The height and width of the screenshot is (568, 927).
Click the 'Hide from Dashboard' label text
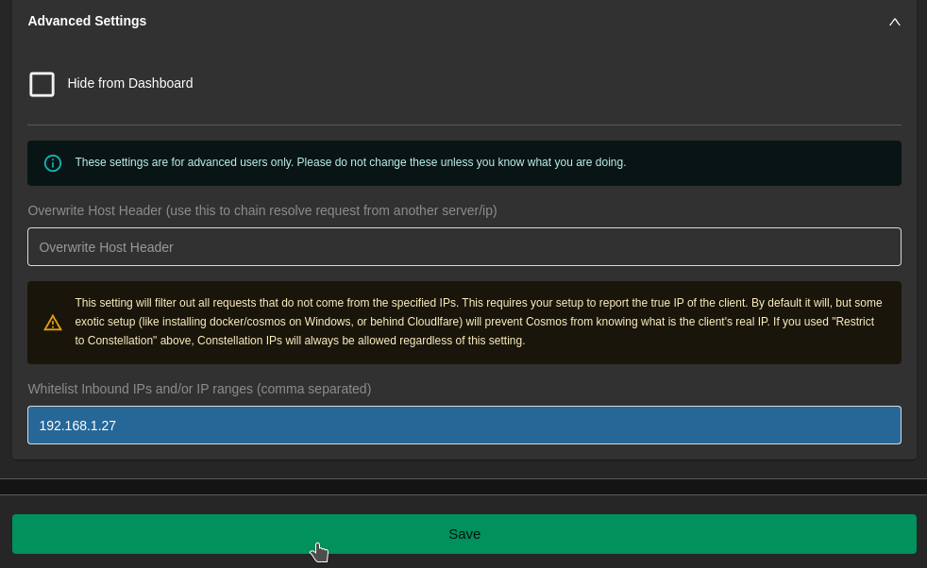130,83
